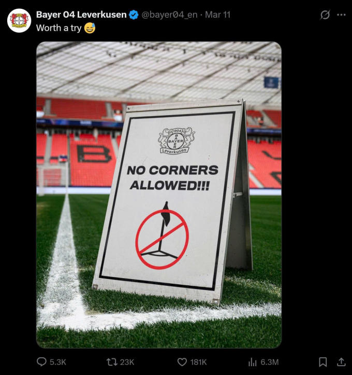Click the "Worth a try" post text
The image size is (352, 375).
[x=59, y=28]
